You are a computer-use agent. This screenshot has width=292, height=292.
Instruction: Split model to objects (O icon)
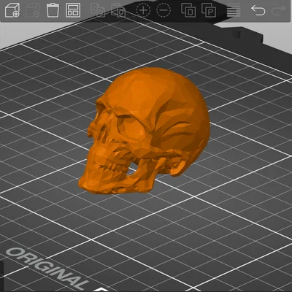pos(188,10)
